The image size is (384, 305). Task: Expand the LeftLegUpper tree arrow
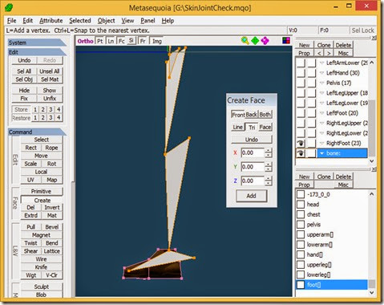click(321, 93)
